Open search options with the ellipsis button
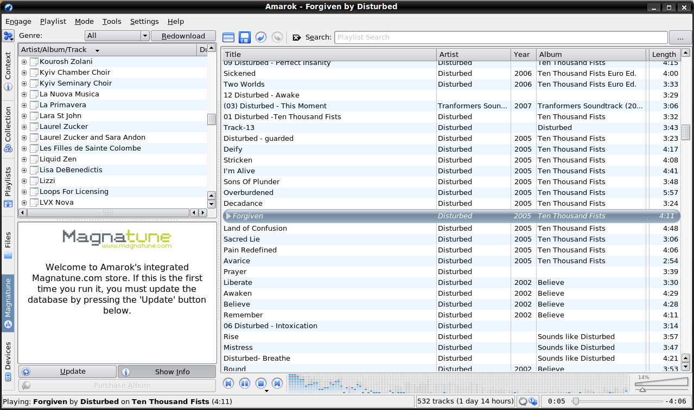 coord(680,37)
